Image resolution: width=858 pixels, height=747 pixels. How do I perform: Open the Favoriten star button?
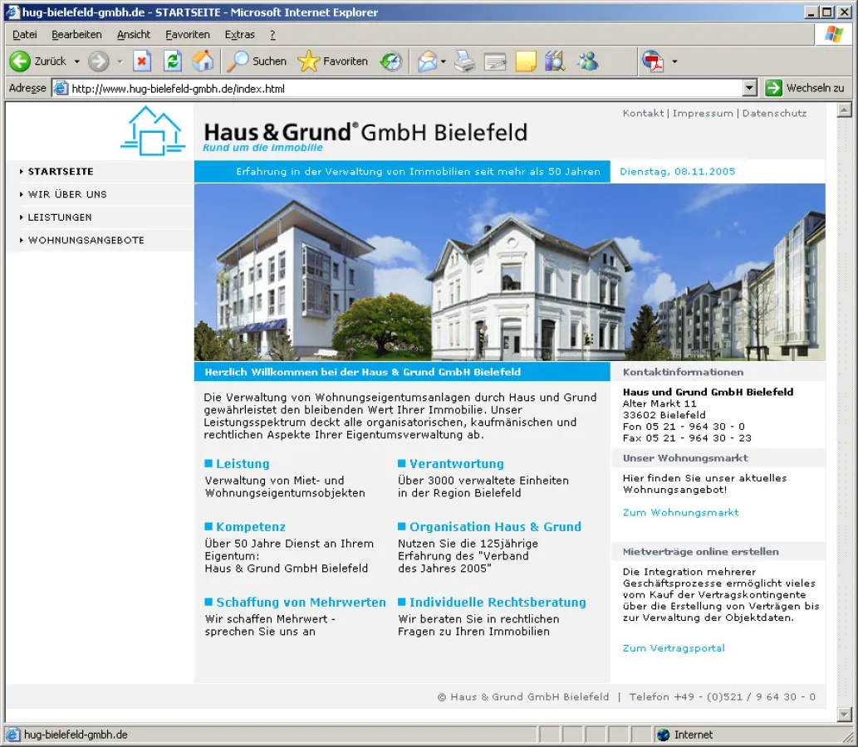(x=333, y=61)
